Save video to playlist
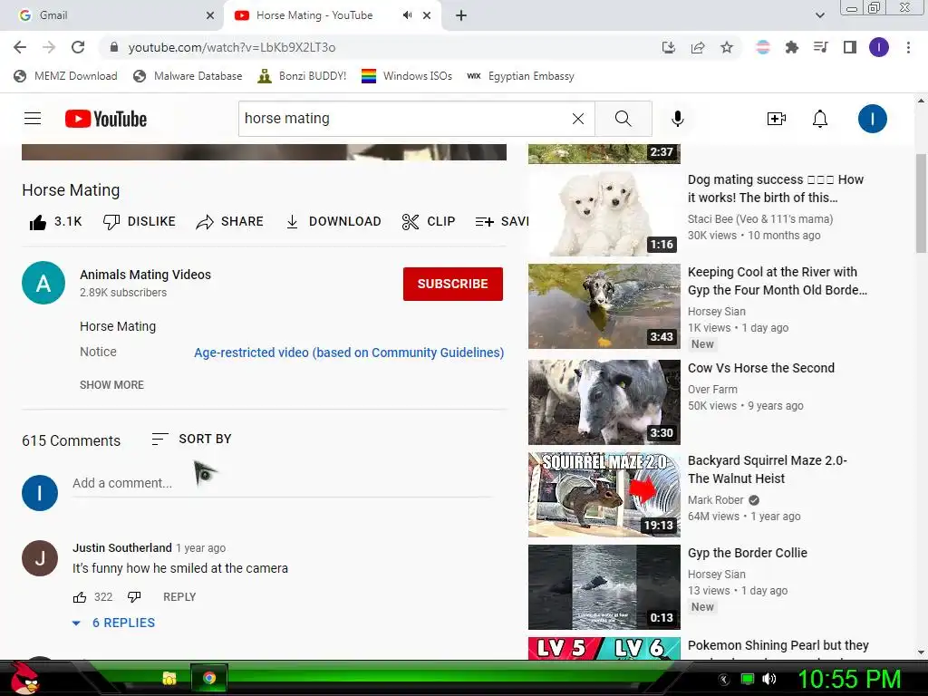The width and height of the screenshot is (928, 696). coord(502,222)
